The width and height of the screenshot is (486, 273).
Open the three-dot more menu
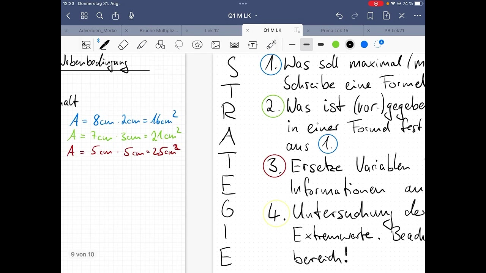point(418,16)
